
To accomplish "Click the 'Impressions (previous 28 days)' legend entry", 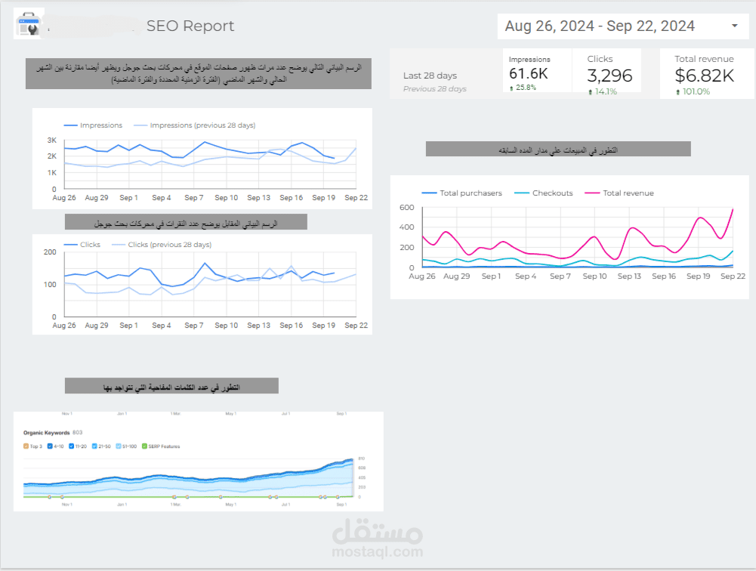I will (x=194, y=125).
